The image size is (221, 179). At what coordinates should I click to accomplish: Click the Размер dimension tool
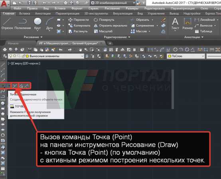click(x=187, y=23)
